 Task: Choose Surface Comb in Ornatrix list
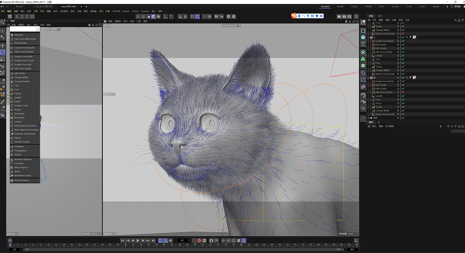click(x=25, y=105)
